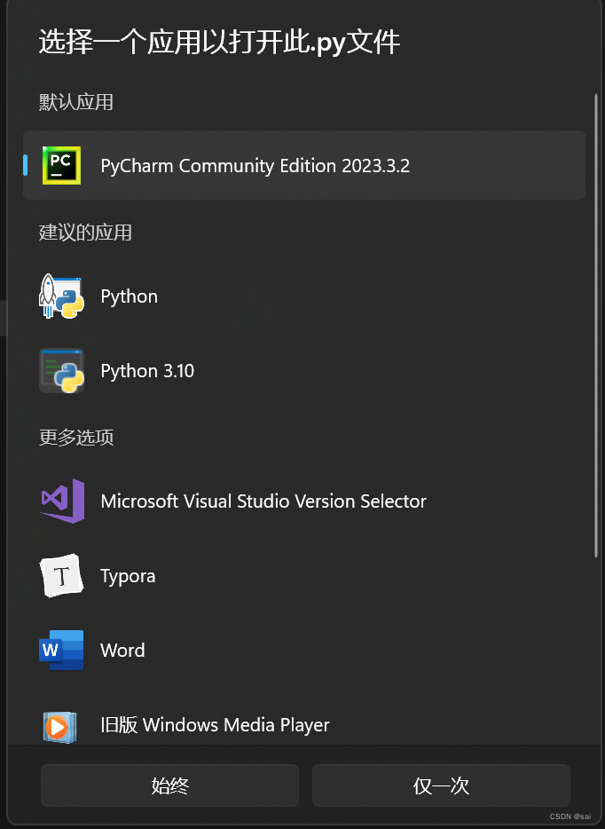Choose '旧版 Windows Media Player' label
The height and width of the screenshot is (829, 605).
(x=215, y=725)
